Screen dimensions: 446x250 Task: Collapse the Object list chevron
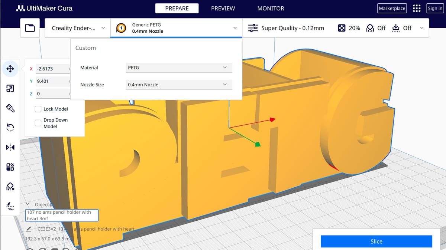coord(28,204)
